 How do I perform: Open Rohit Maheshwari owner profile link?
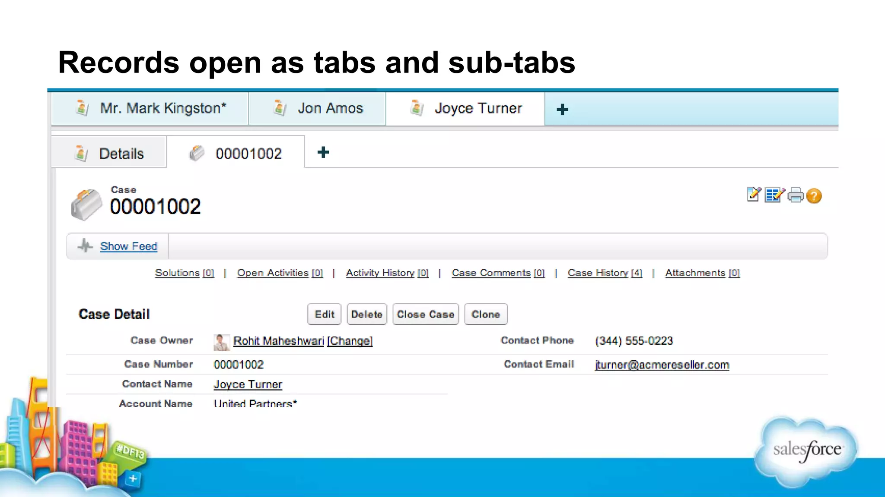279,341
